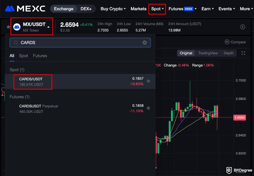Click the -11.10% change for CARDSUSDT
Image resolution: width=254 pixels, height=176 pixels.
click(x=136, y=111)
